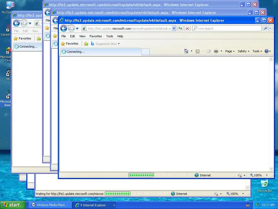
Task: Click the Protected Mode lock icon in status bar
Action: click(x=240, y=176)
